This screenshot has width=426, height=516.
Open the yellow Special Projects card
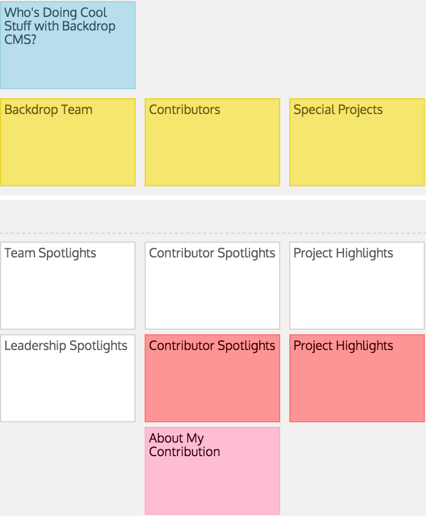(357, 142)
